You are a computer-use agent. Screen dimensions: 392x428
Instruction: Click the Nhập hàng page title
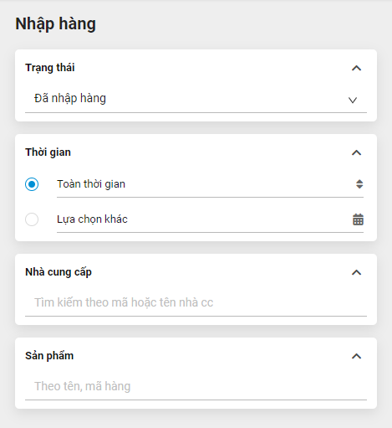[55, 23]
